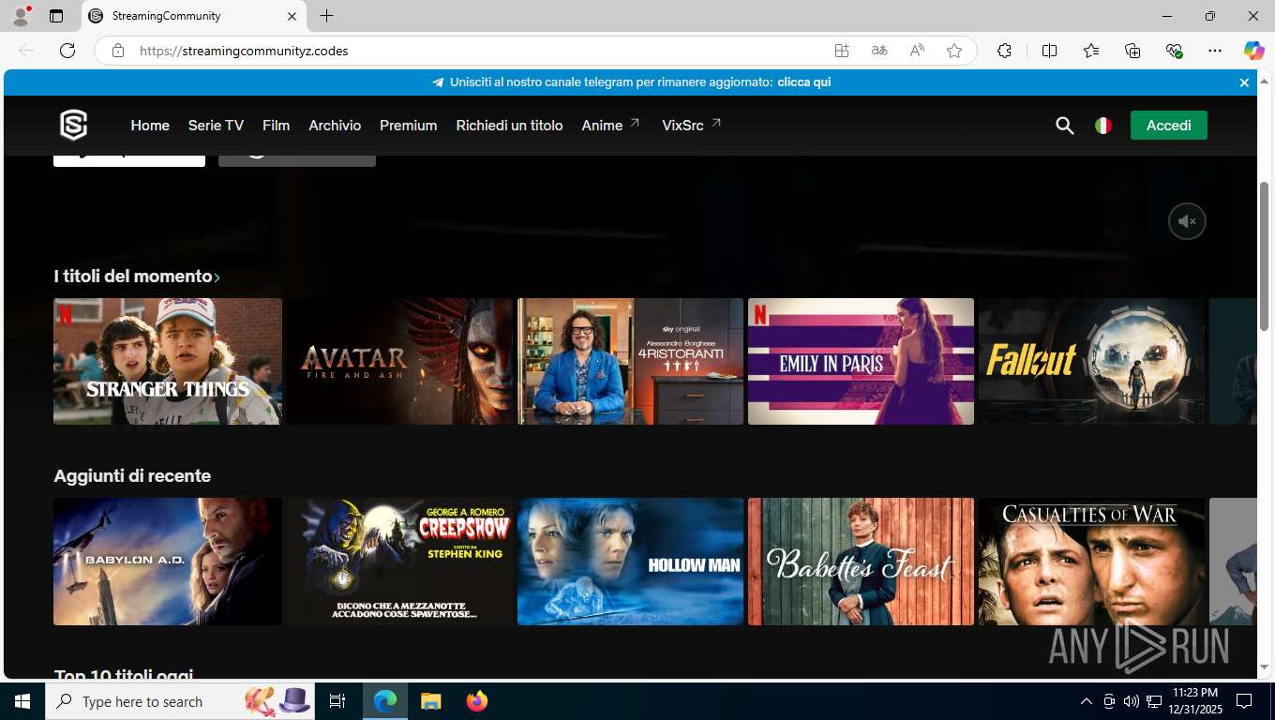Click the translate page icon
The width and height of the screenshot is (1275, 720).
(879, 51)
